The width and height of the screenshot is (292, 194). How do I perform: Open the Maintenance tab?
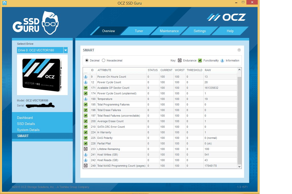[169, 31]
